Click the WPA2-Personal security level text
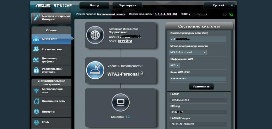The height and width of the screenshot is (129, 272). pos(123,74)
